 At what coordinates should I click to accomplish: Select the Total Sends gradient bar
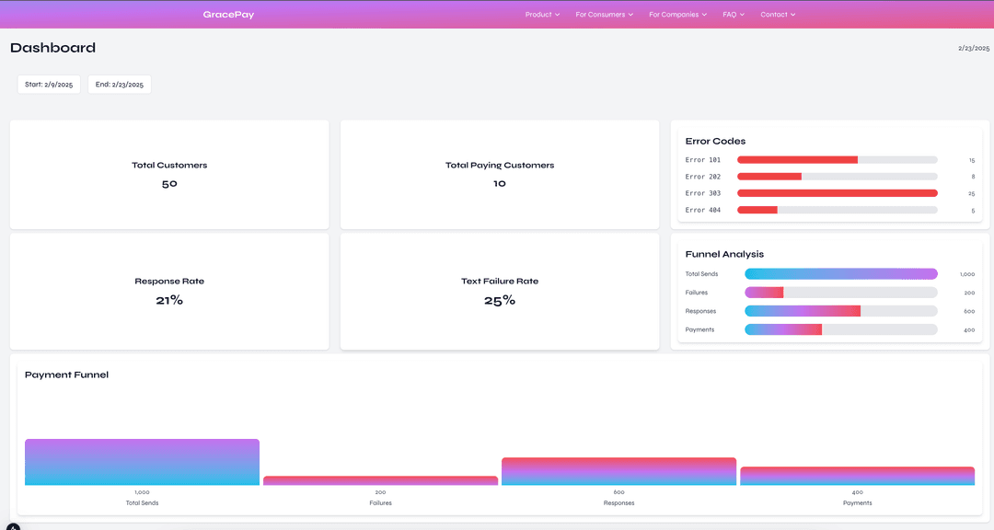pos(840,273)
